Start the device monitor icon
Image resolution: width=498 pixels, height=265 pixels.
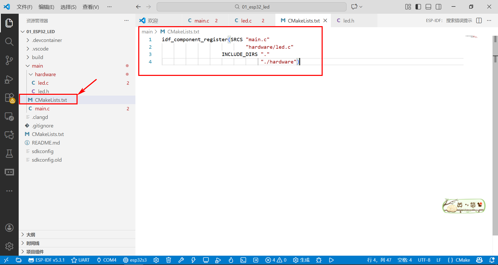click(206, 260)
